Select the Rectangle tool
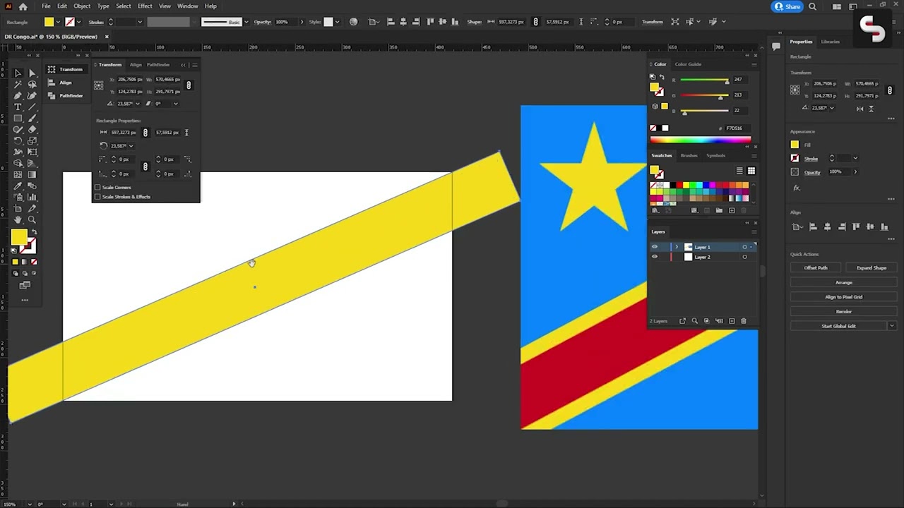The width and height of the screenshot is (904, 508). [18, 118]
